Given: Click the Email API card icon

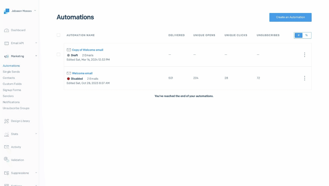Looking at the screenshot, I should tap(6, 43).
